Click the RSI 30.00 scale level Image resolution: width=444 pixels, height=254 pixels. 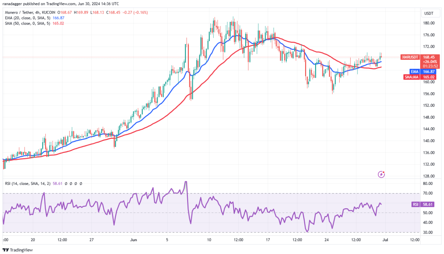(x=428, y=233)
